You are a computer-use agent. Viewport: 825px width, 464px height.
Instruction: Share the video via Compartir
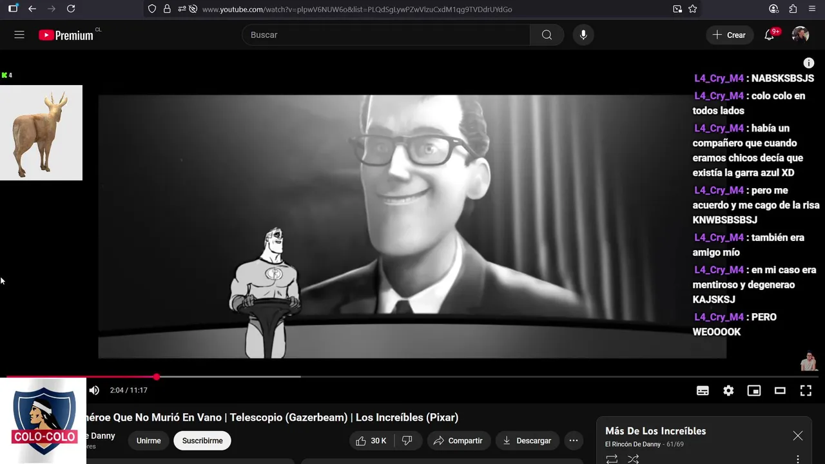(x=458, y=441)
